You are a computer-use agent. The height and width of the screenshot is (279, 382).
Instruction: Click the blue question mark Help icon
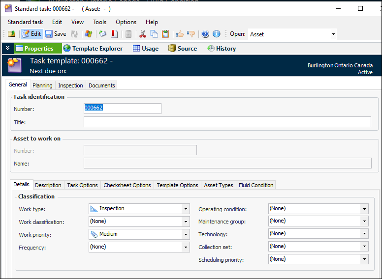(x=205, y=34)
